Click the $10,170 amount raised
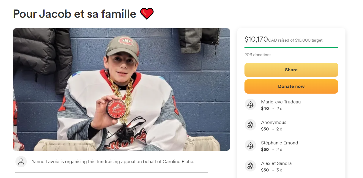The width and height of the screenshot is (363, 178). tap(256, 39)
